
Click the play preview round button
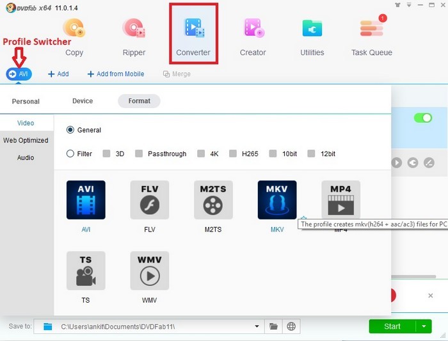[x=396, y=163]
